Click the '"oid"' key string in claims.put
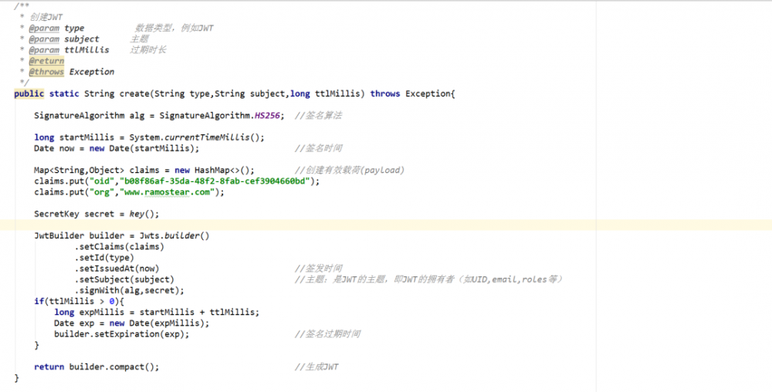Viewport: 772px width, 392px height. (102, 181)
